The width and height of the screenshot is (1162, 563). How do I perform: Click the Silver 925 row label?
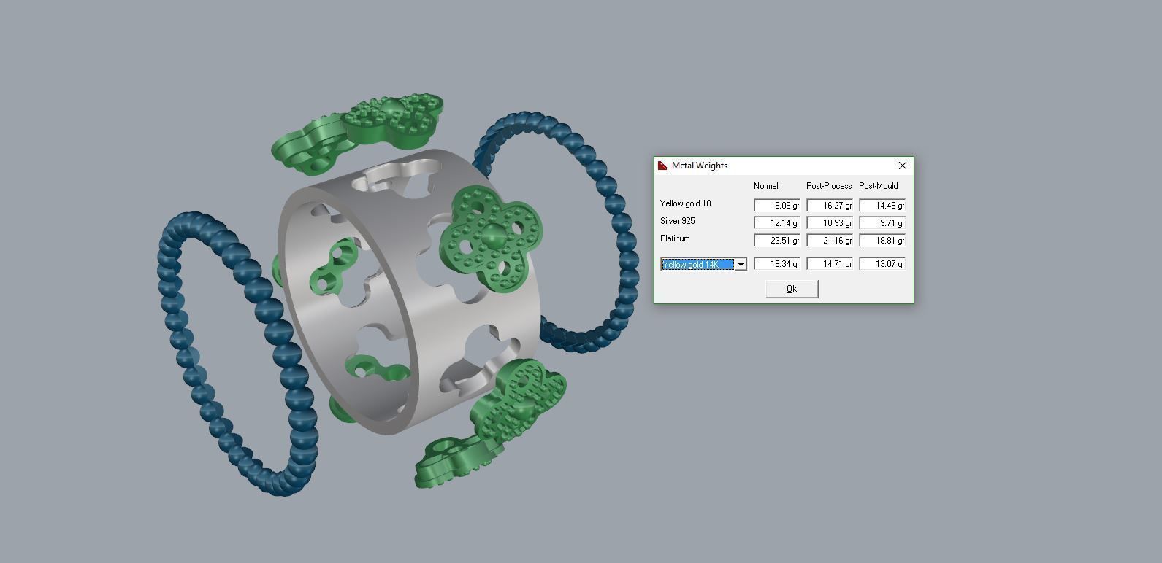(x=677, y=221)
